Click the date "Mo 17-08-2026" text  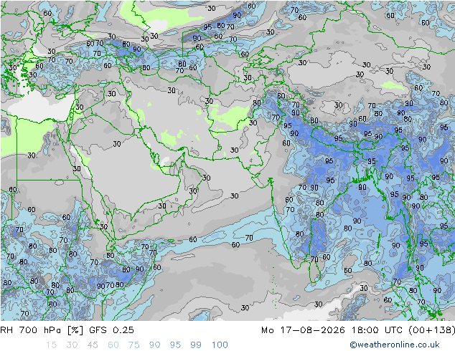(x=303, y=330)
